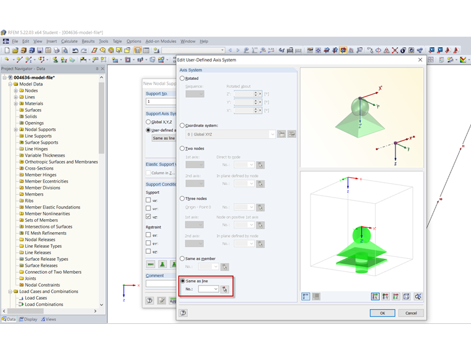Click the zoom-all icon below the preview
Screen dimensions: 471x353
[x=418, y=297]
